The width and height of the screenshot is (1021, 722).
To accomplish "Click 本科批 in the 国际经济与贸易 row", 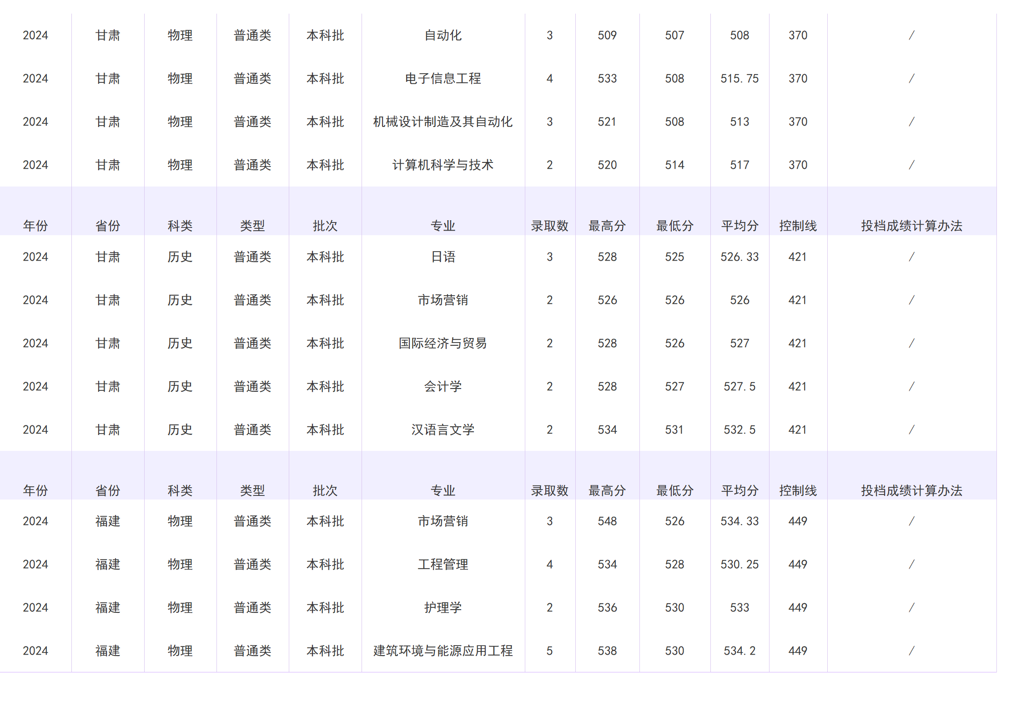I will [x=325, y=343].
